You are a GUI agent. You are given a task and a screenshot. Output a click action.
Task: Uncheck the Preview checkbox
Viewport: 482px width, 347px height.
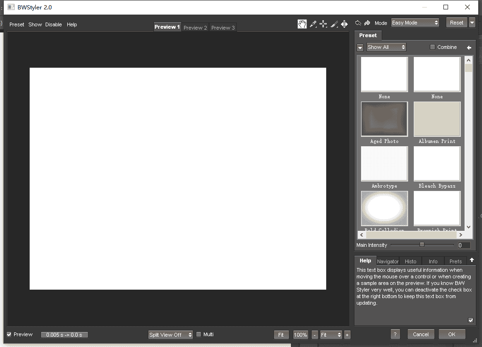(9, 334)
